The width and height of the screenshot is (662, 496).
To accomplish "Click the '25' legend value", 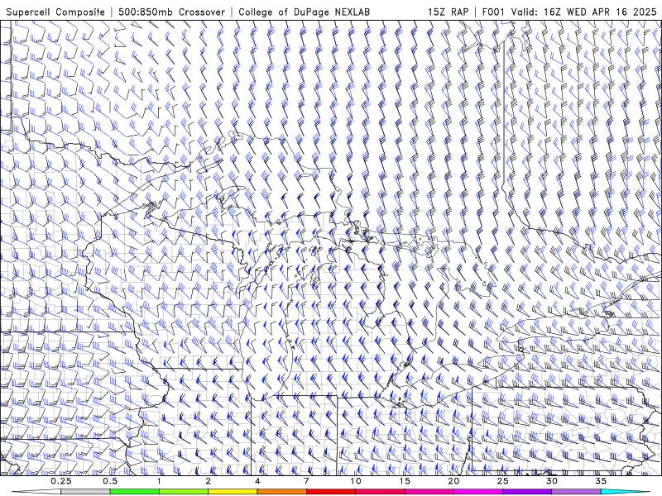I will [503, 481].
